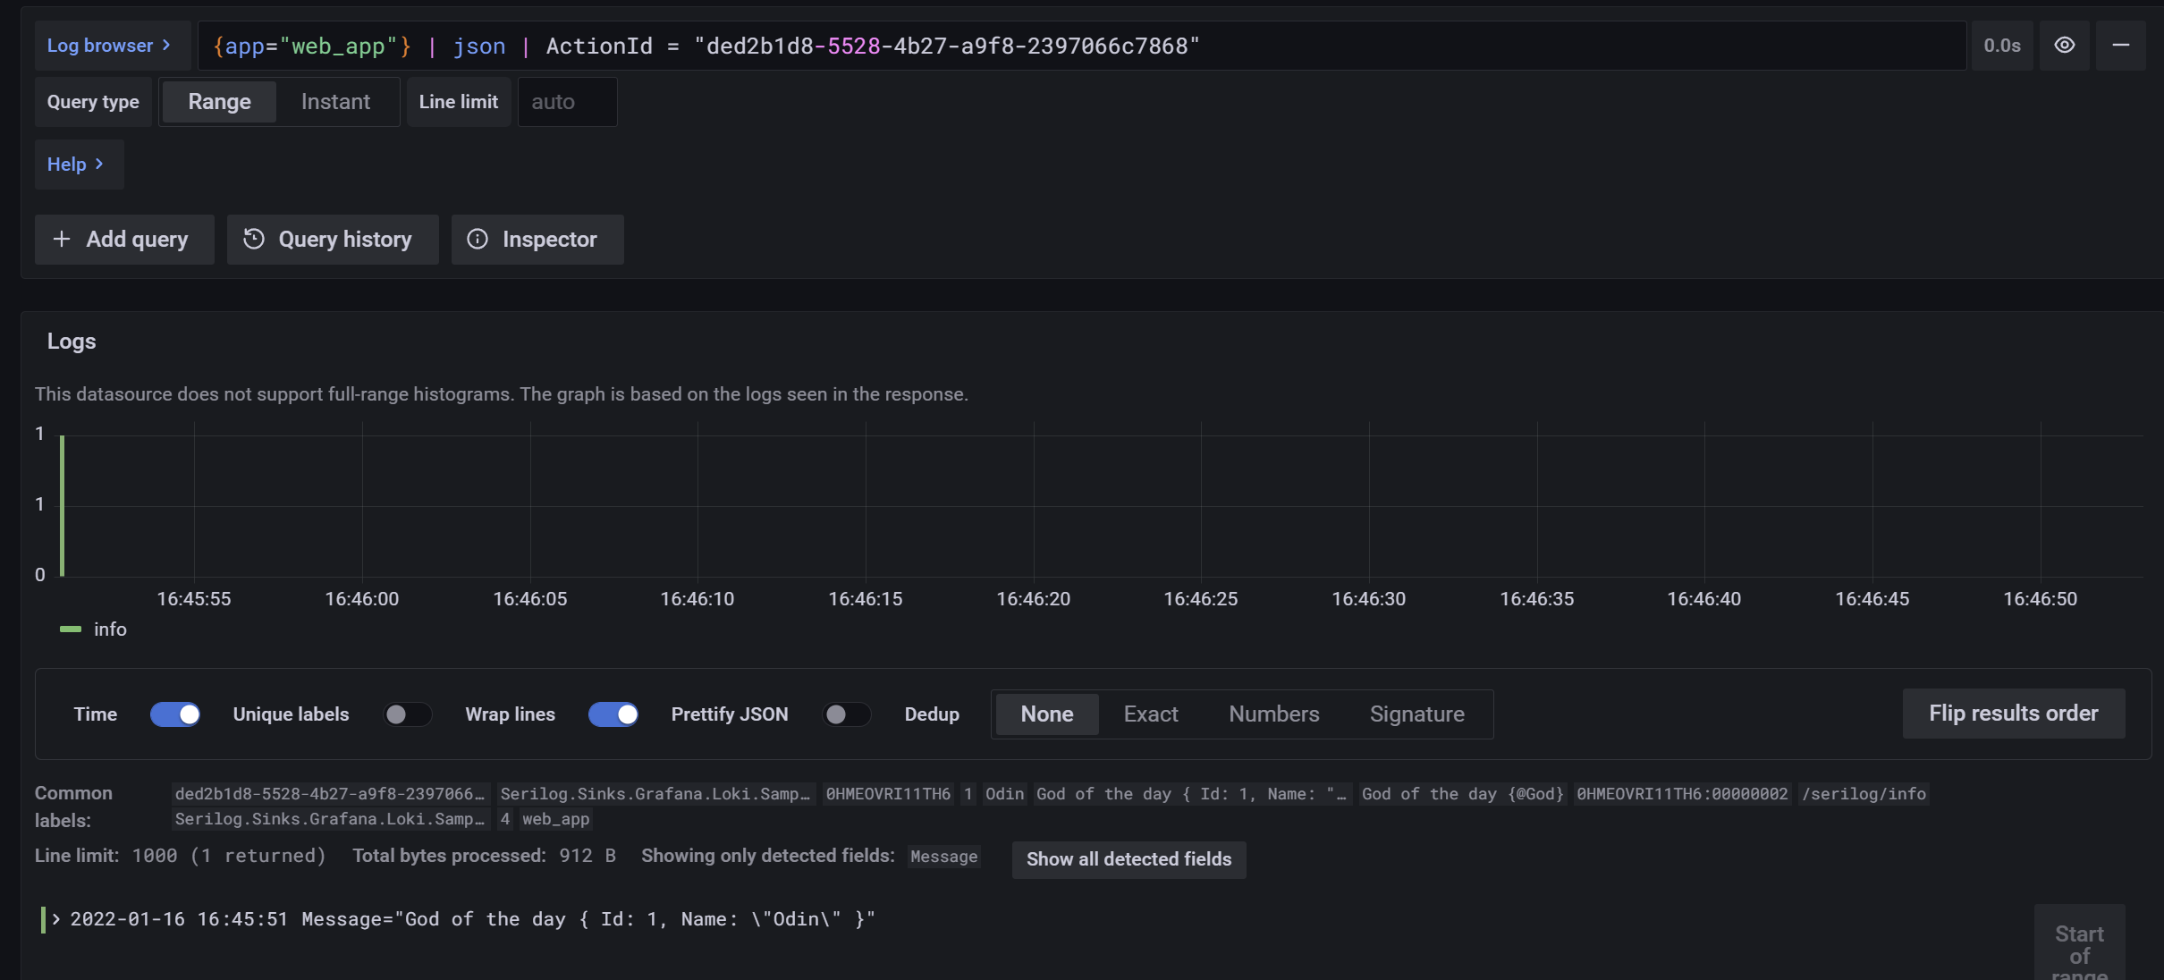Switch the query type to Instant
The image size is (2164, 980).
point(335,102)
